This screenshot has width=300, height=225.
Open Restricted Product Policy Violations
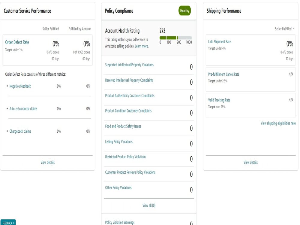[125, 157]
